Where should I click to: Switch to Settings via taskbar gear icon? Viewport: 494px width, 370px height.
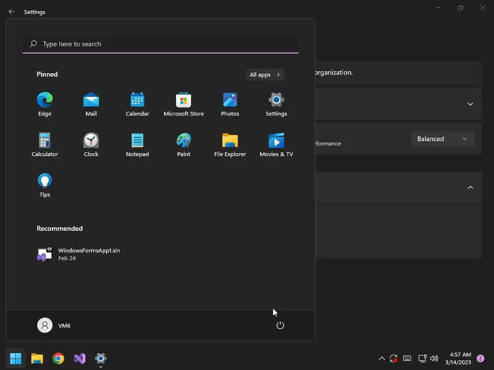pos(101,358)
